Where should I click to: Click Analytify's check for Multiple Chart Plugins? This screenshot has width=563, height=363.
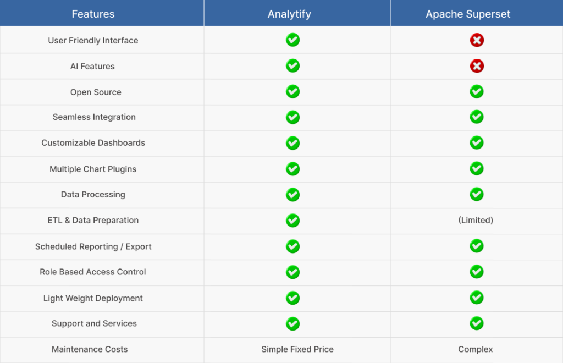click(292, 169)
